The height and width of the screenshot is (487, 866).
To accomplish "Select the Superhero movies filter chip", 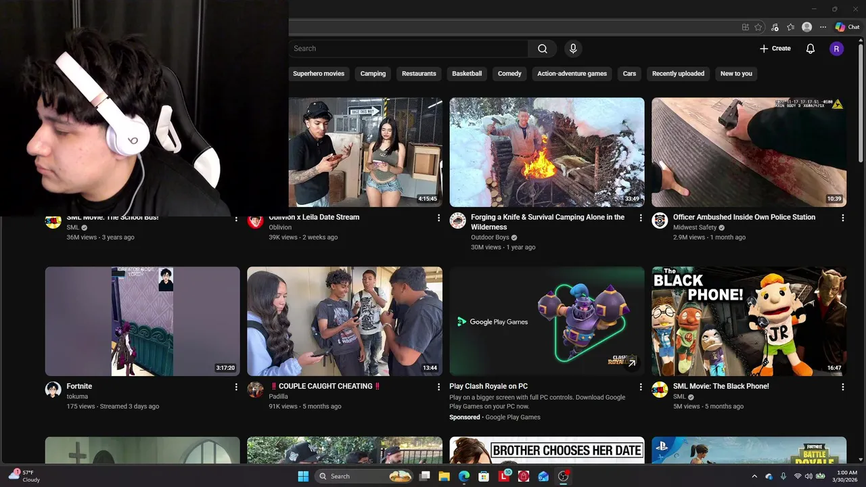I will coord(319,74).
